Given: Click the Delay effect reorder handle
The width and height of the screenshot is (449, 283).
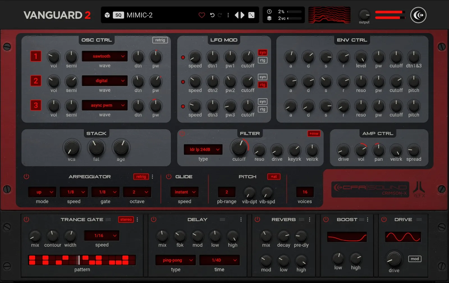Looking at the screenshot, I should (222, 219).
